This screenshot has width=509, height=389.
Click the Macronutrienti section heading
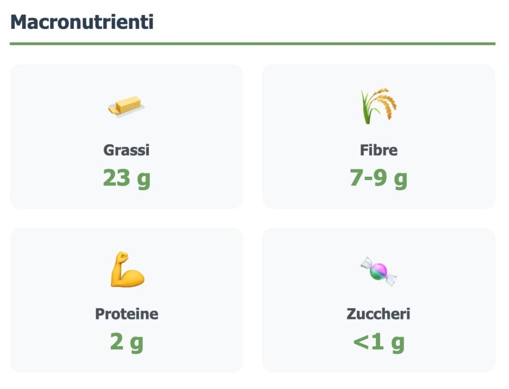82,22
